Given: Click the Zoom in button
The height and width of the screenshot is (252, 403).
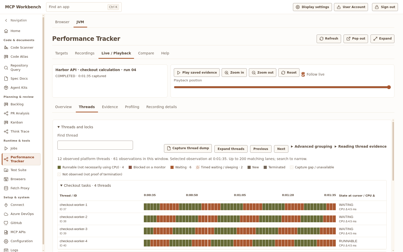Looking at the screenshot, I should tap(234, 73).
